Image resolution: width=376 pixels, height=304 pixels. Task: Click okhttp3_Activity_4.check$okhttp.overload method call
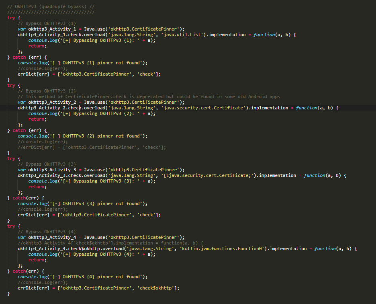click(71, 249)
